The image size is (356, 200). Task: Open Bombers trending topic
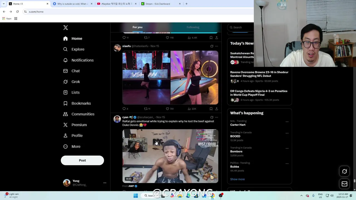[x=236, y=151]
